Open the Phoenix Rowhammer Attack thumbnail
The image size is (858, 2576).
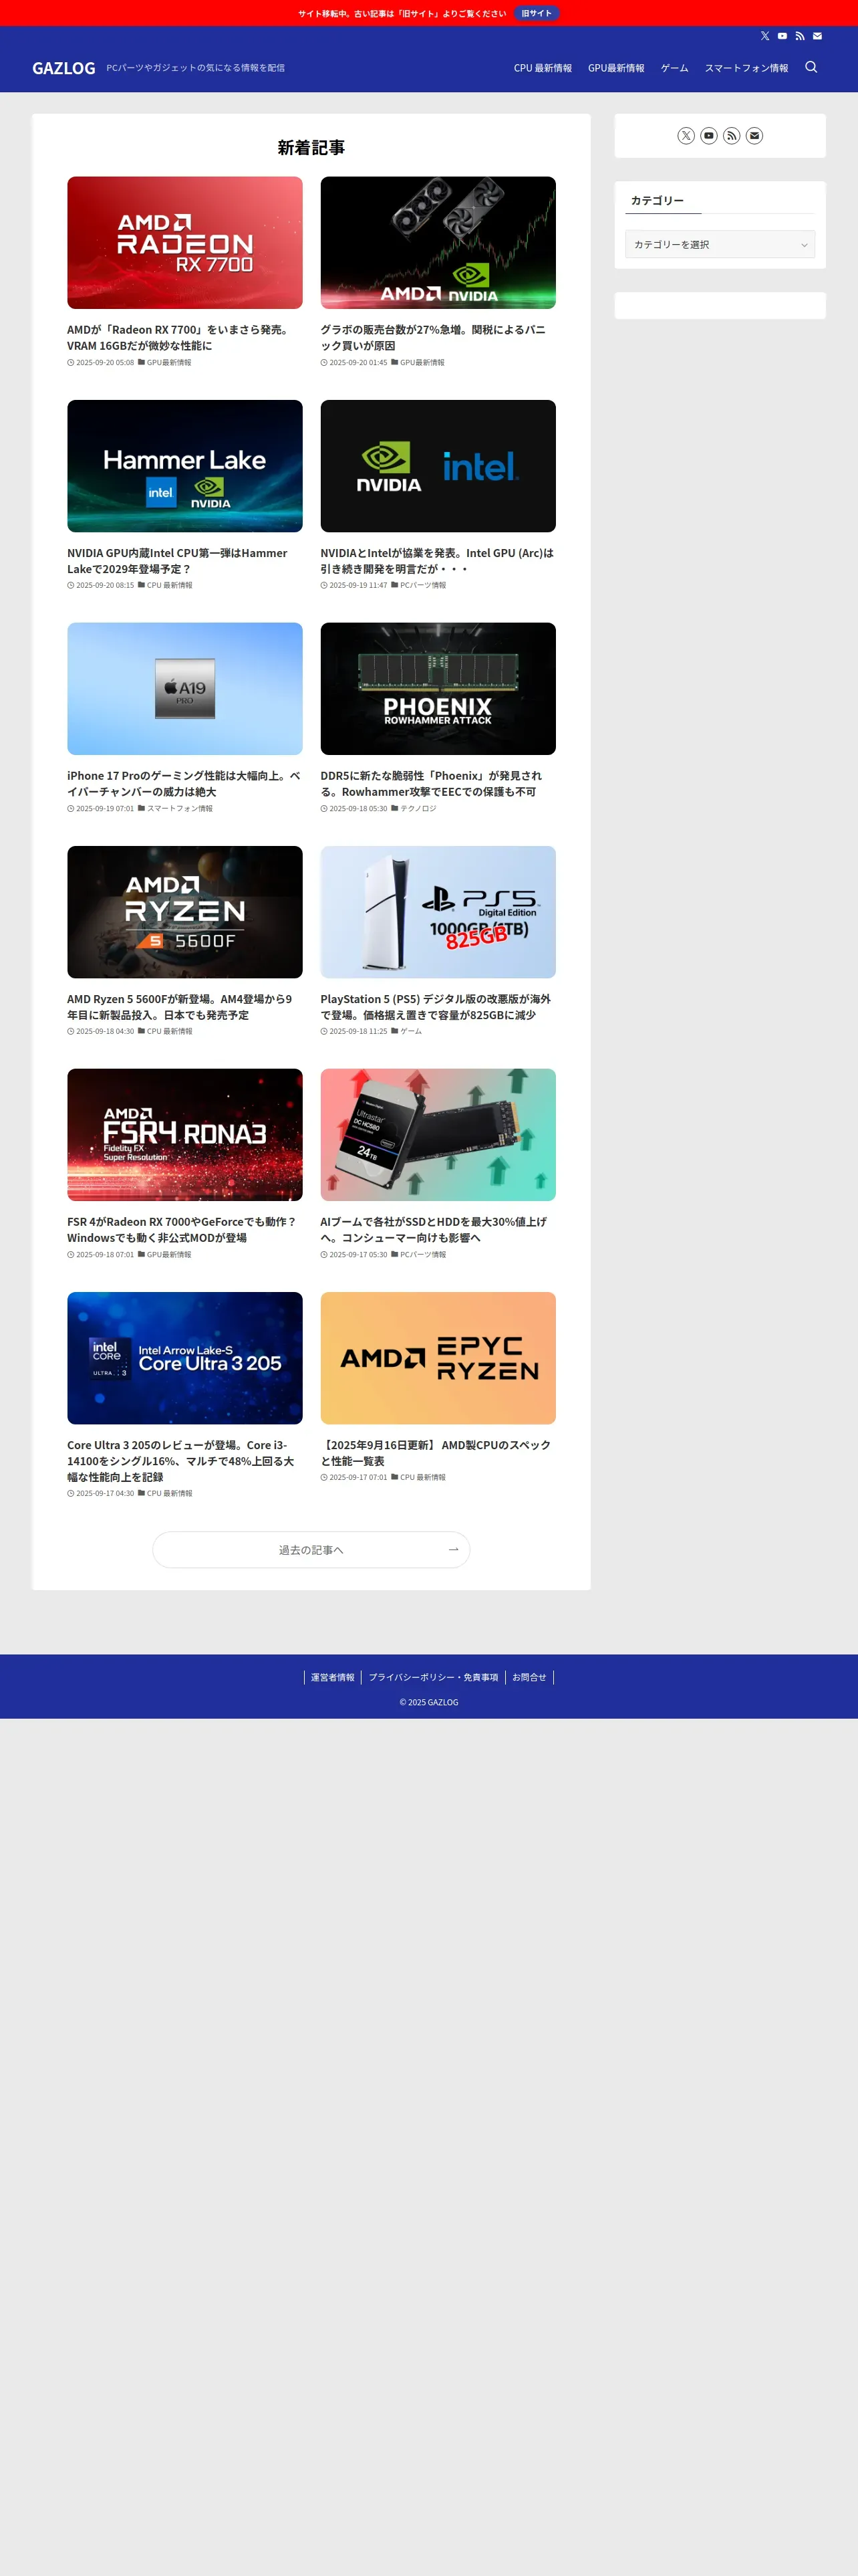pyautogui.click(x=438, y=689)
